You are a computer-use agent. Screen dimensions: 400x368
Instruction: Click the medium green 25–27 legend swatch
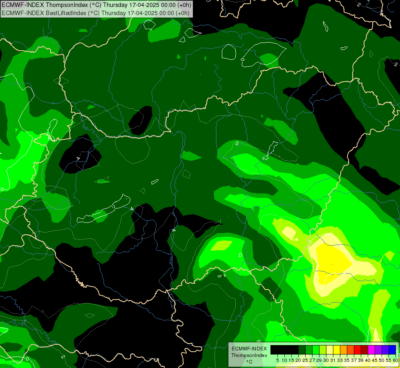click(308, 350)
